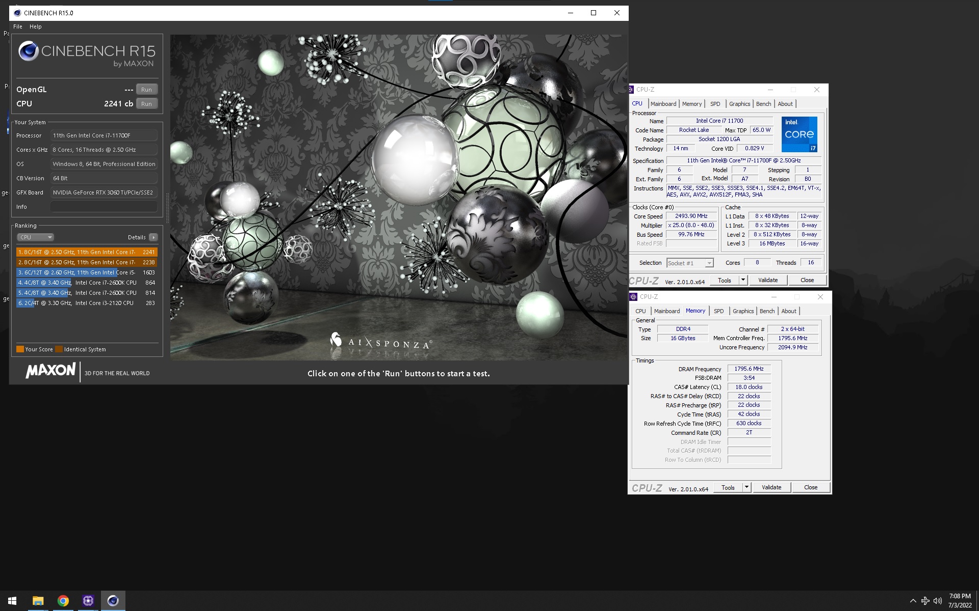This screenshot has height=611, width=979.
Task: Show hidden system tray icons
Action: [913, 601]
